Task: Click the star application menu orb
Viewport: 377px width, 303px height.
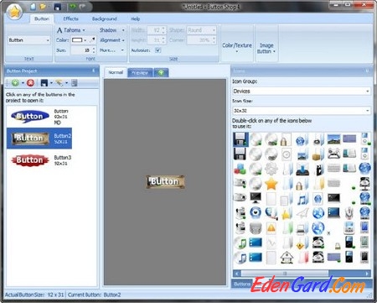Action: 14,12
